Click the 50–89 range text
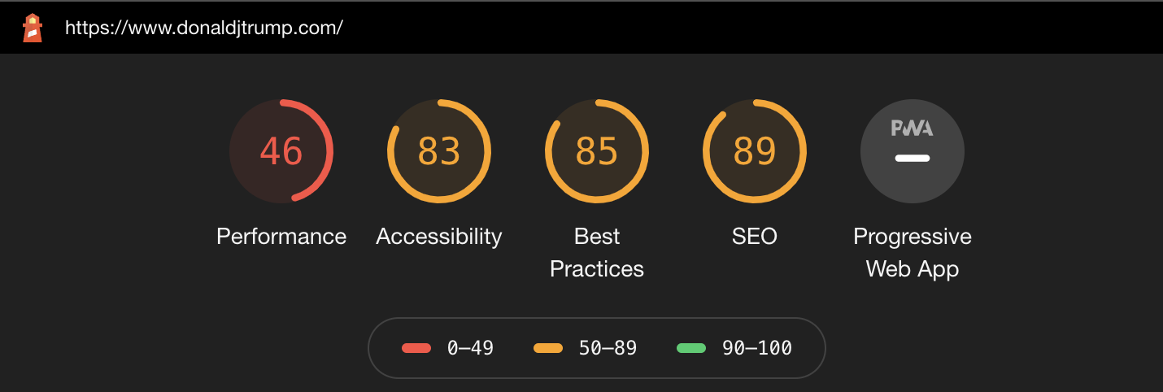Screen dimensions: 1163x392 pyautogui.click(x=608, y=348)
